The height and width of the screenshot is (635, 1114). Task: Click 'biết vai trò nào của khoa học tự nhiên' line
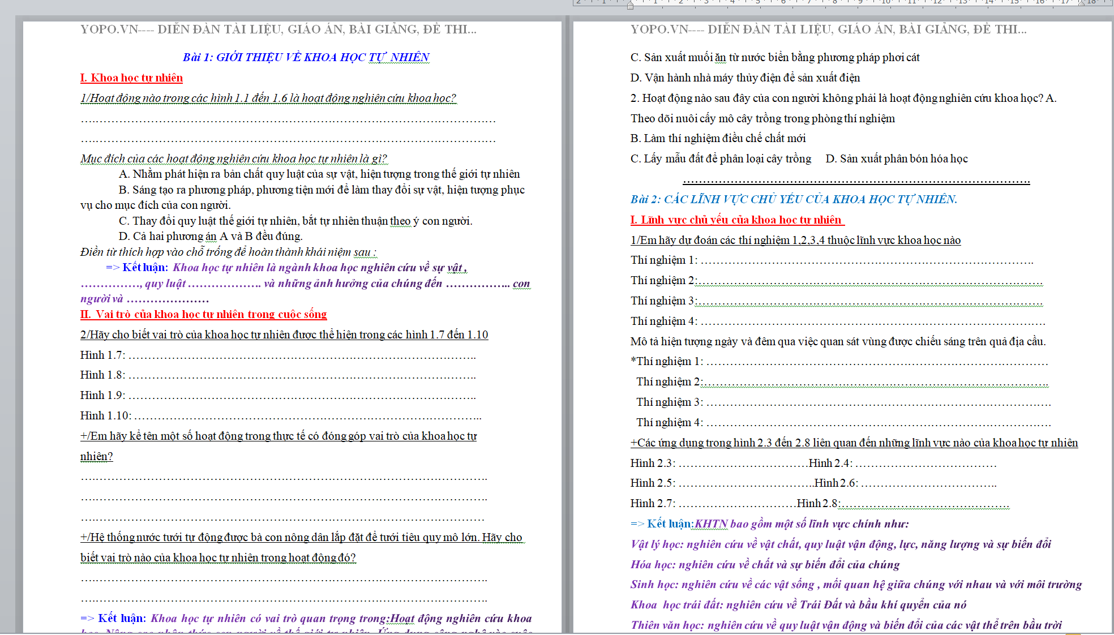coord(218,557)
